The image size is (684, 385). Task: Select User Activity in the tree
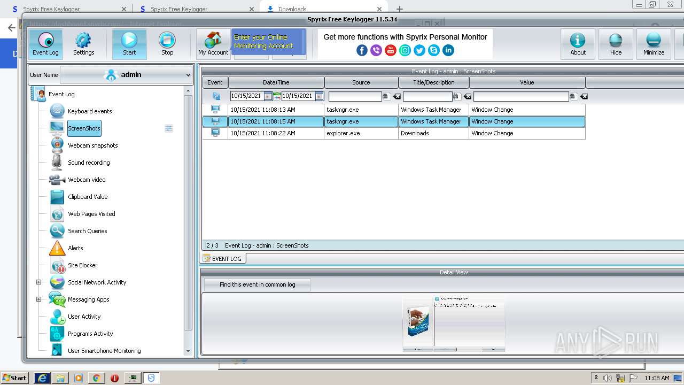84,317
